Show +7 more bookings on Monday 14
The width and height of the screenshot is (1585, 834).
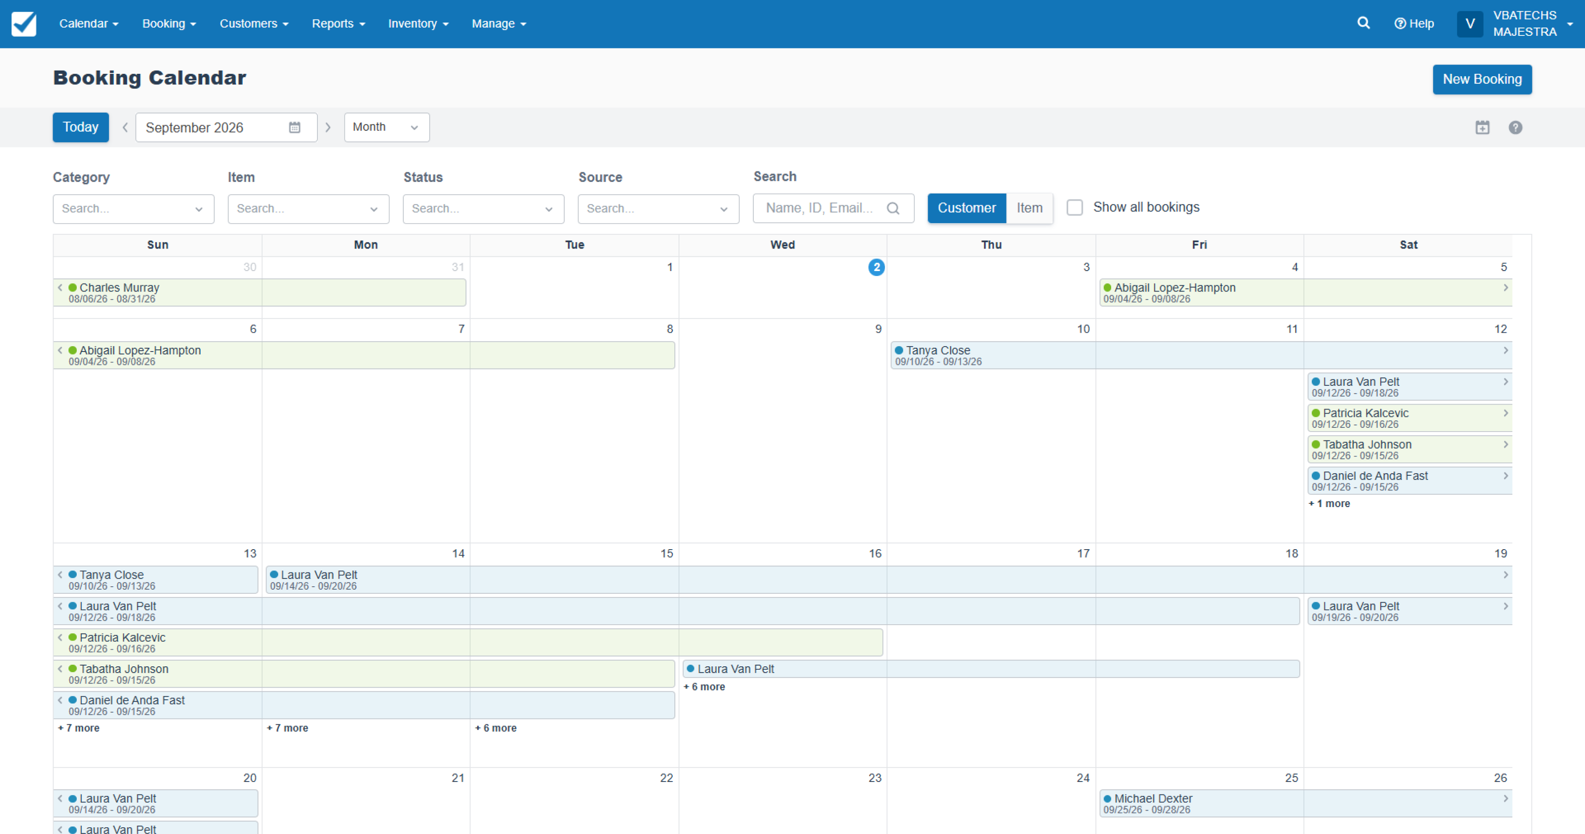(x=287, y=728)
